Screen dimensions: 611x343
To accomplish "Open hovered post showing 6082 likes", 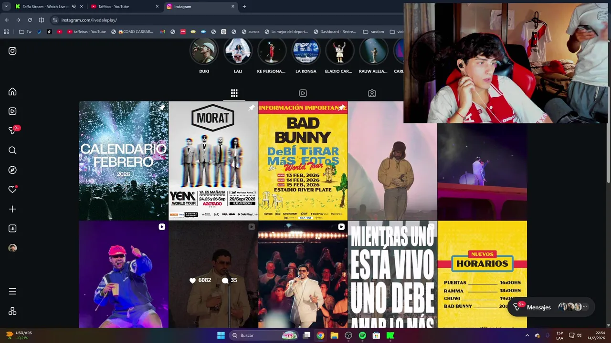I will tap(213, 274).
